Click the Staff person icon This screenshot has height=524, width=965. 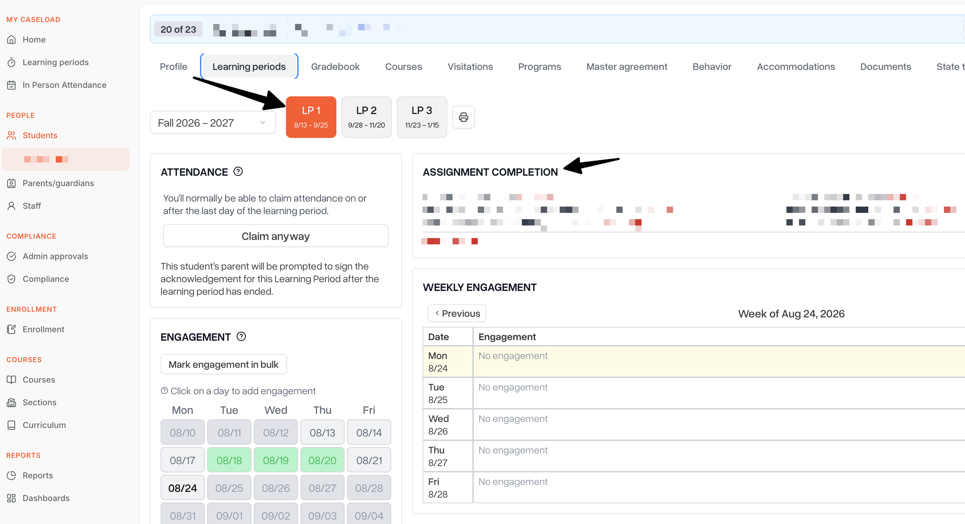coord(12,206)
